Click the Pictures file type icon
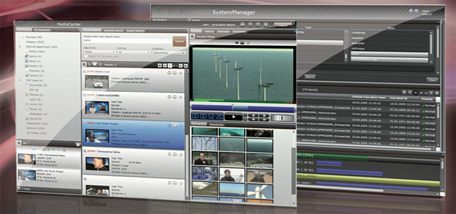Viewport: 456px width, 214px height. click(x=26, y=95)
